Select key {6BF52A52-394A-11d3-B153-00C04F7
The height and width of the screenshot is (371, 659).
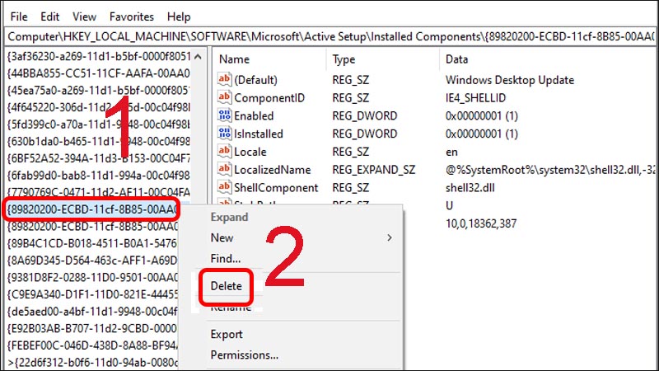tap(98, 158)
